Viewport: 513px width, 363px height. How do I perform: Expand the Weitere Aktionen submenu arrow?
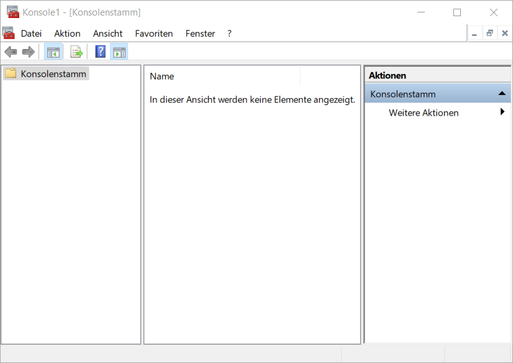[x=502, y=113]
